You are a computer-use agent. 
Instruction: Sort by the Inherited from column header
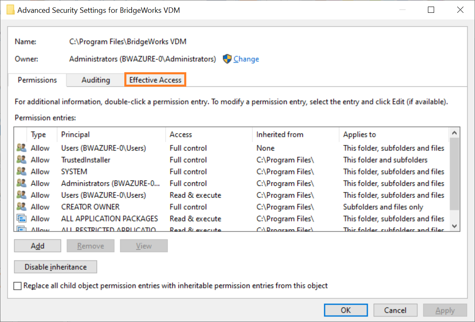296,134
